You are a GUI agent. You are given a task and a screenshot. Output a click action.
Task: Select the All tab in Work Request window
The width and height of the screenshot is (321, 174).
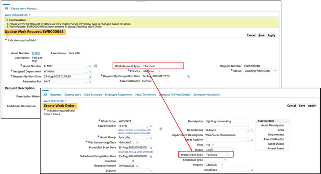click(x=6, y=9)
